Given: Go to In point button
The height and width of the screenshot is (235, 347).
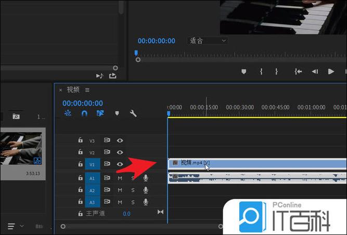Looking at the screenshot, I should [298, 71].
